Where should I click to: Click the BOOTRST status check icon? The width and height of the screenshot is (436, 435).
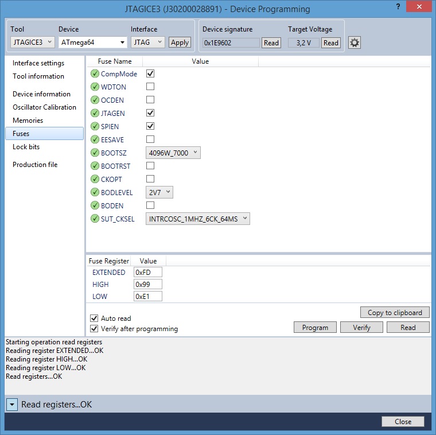(x=95, y=166)
